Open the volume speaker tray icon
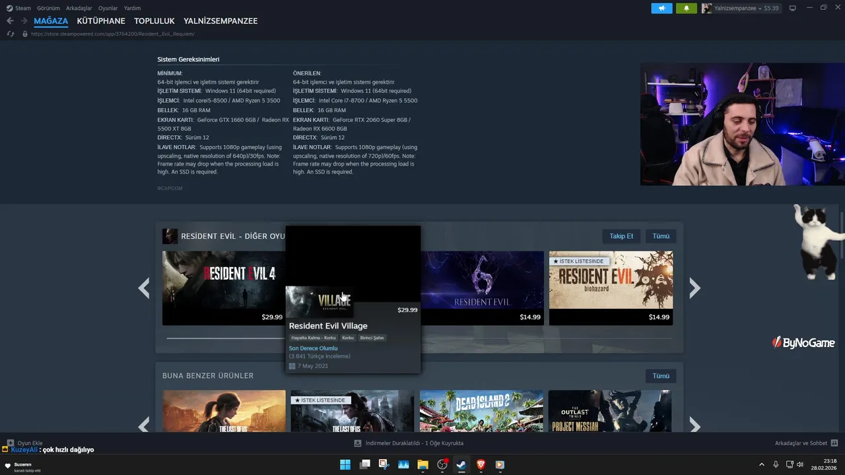This screenshot has width=845, height=475. click(801, 464)
